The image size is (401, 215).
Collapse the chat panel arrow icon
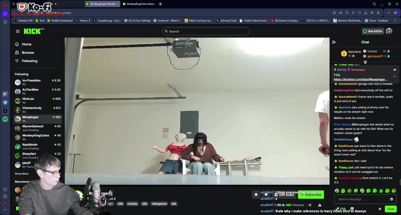point(334,42)
